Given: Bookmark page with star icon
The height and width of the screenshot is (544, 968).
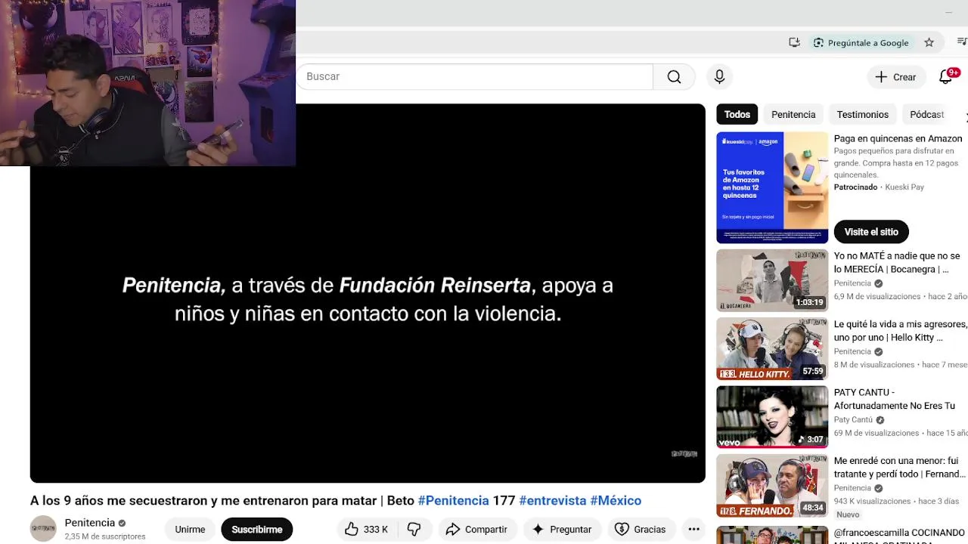Looking at the screenshot, I should point(929,42).
